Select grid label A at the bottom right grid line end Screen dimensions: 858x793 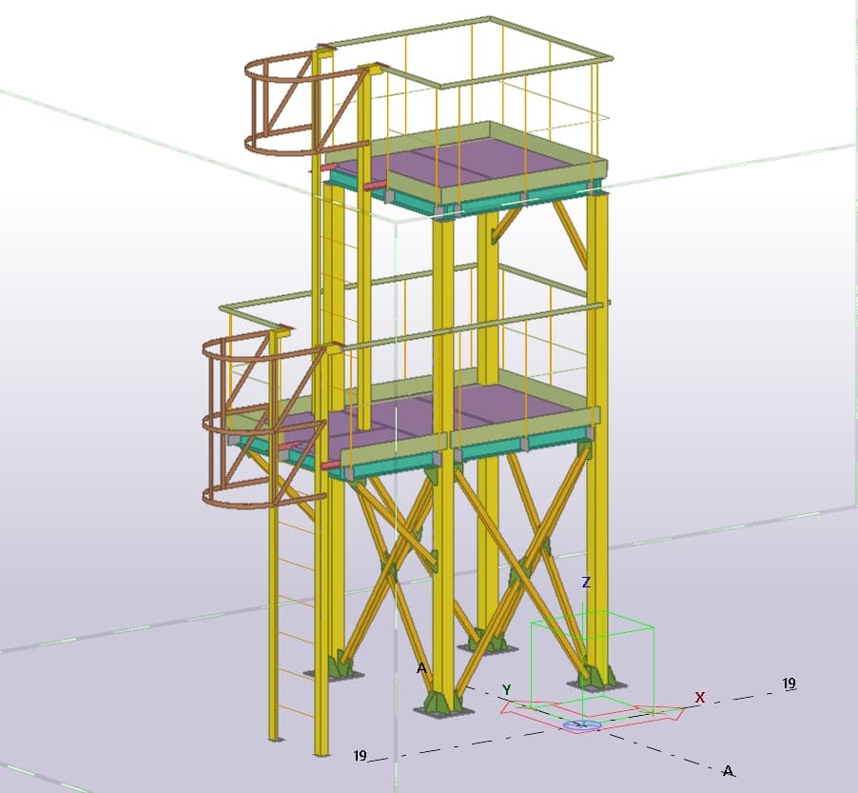point(728,771)
